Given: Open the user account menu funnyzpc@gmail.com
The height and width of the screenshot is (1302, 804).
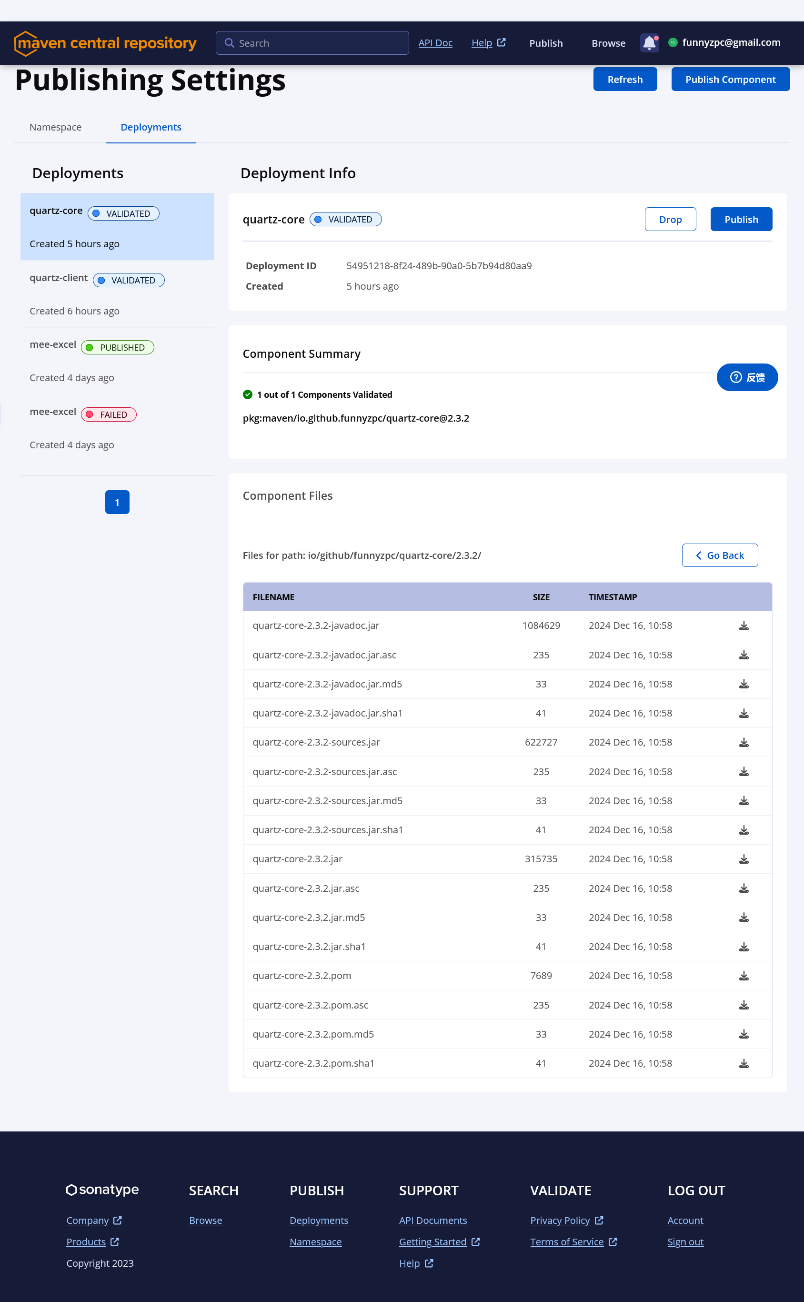Looking at the screenshot, I should (x=724, y=42).
